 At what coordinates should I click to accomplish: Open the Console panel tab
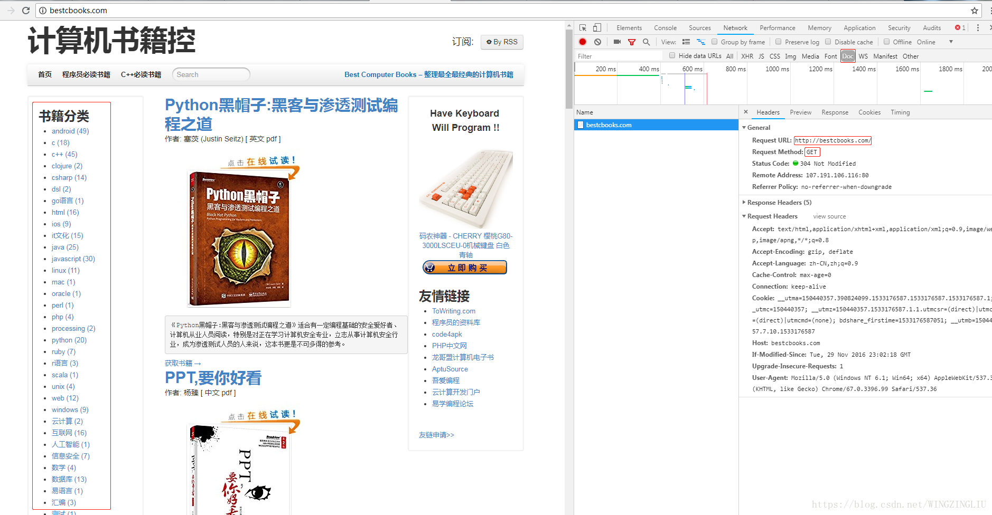665,27
